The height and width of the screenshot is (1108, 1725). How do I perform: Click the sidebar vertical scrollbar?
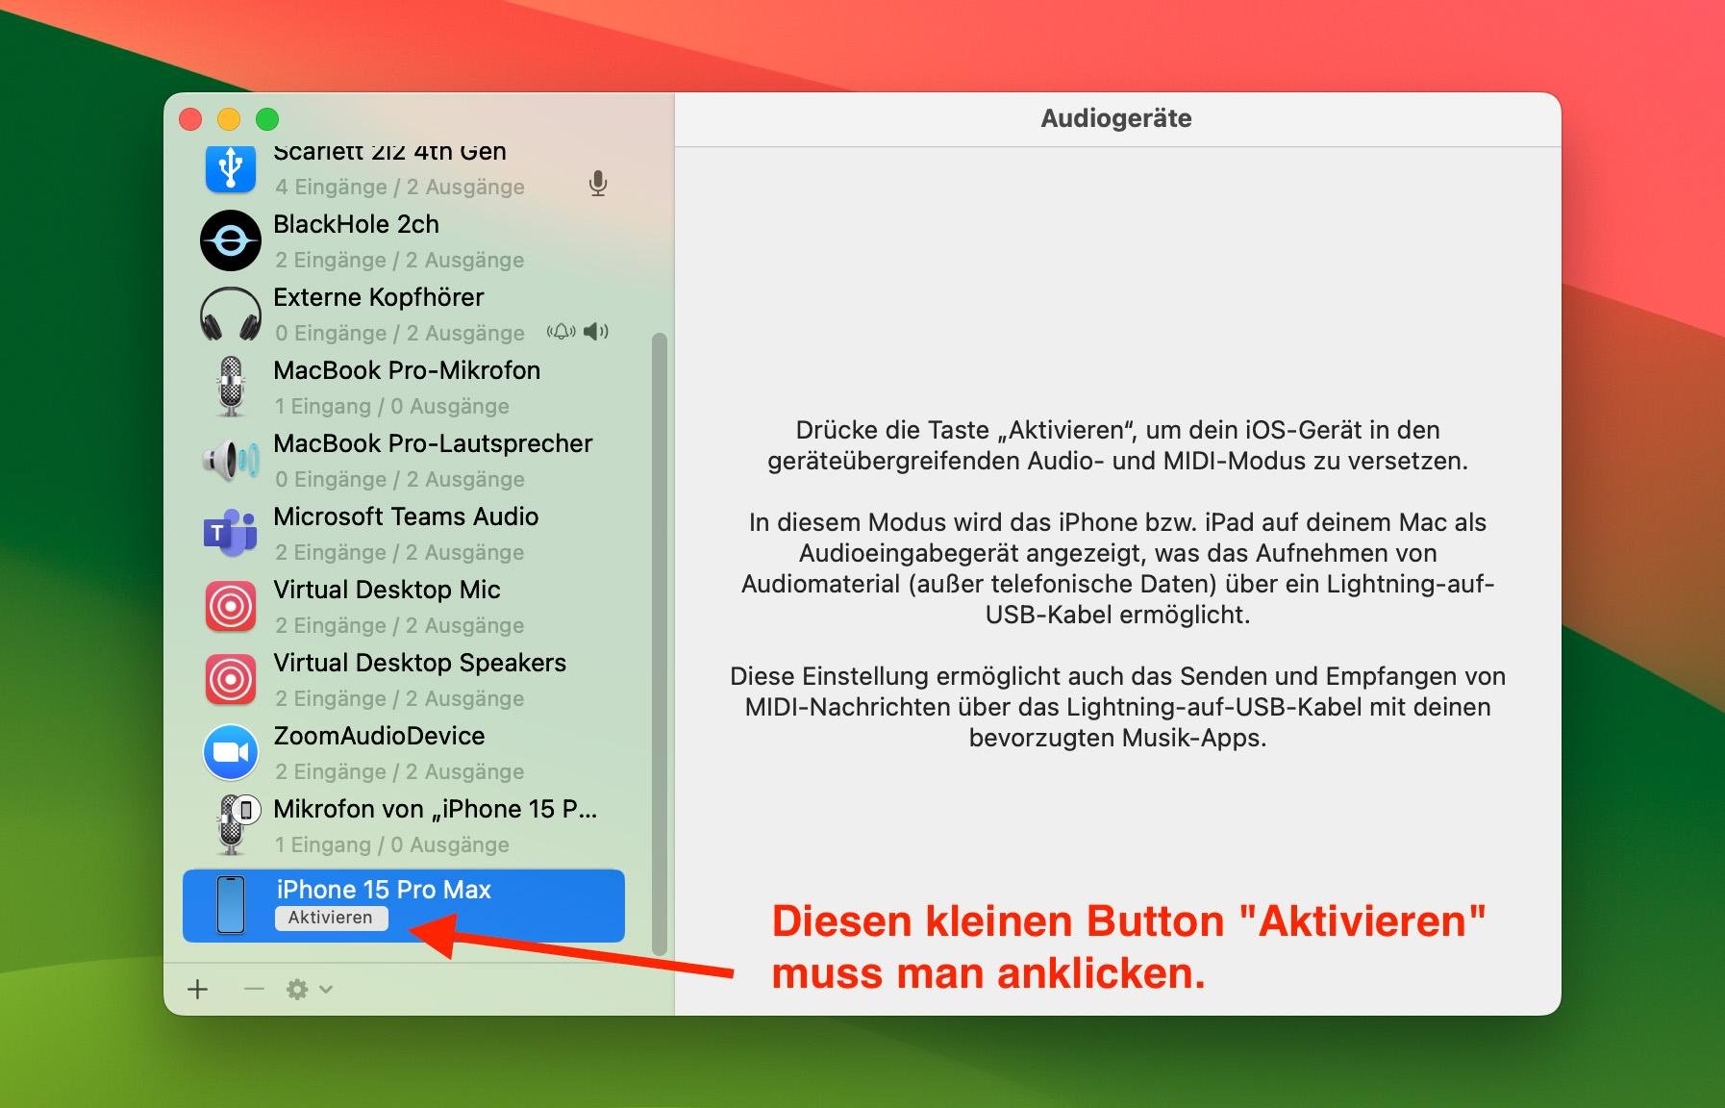coord(660,643)
